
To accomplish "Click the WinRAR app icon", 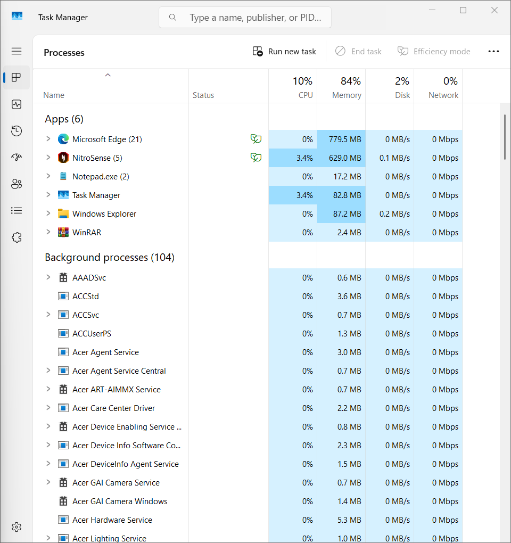I will point(63,232).
